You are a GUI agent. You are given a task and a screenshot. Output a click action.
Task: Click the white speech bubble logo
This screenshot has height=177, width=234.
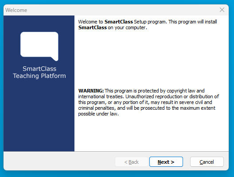tap(39, 46)
